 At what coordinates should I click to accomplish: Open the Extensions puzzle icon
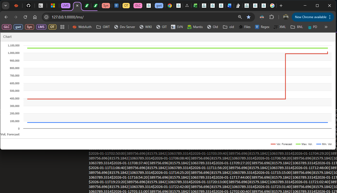tap(271, 17)
